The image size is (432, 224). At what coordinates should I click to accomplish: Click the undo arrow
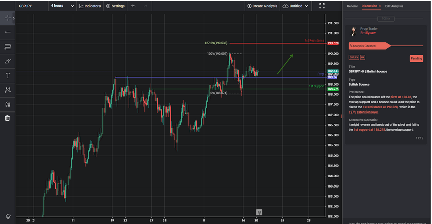pos(134,6)
